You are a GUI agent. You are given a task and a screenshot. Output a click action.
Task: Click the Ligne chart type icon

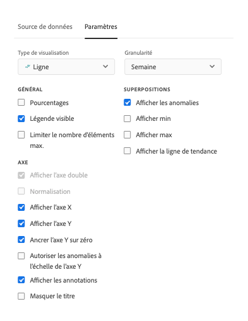click(28, 67)
